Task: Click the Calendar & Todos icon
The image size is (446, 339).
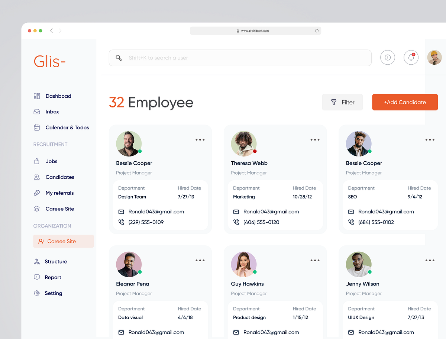Action: [36, 127]
